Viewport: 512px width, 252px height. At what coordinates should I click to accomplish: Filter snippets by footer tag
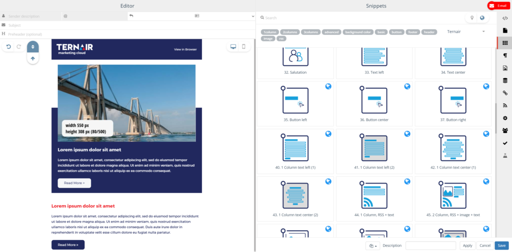pos(413,32)
